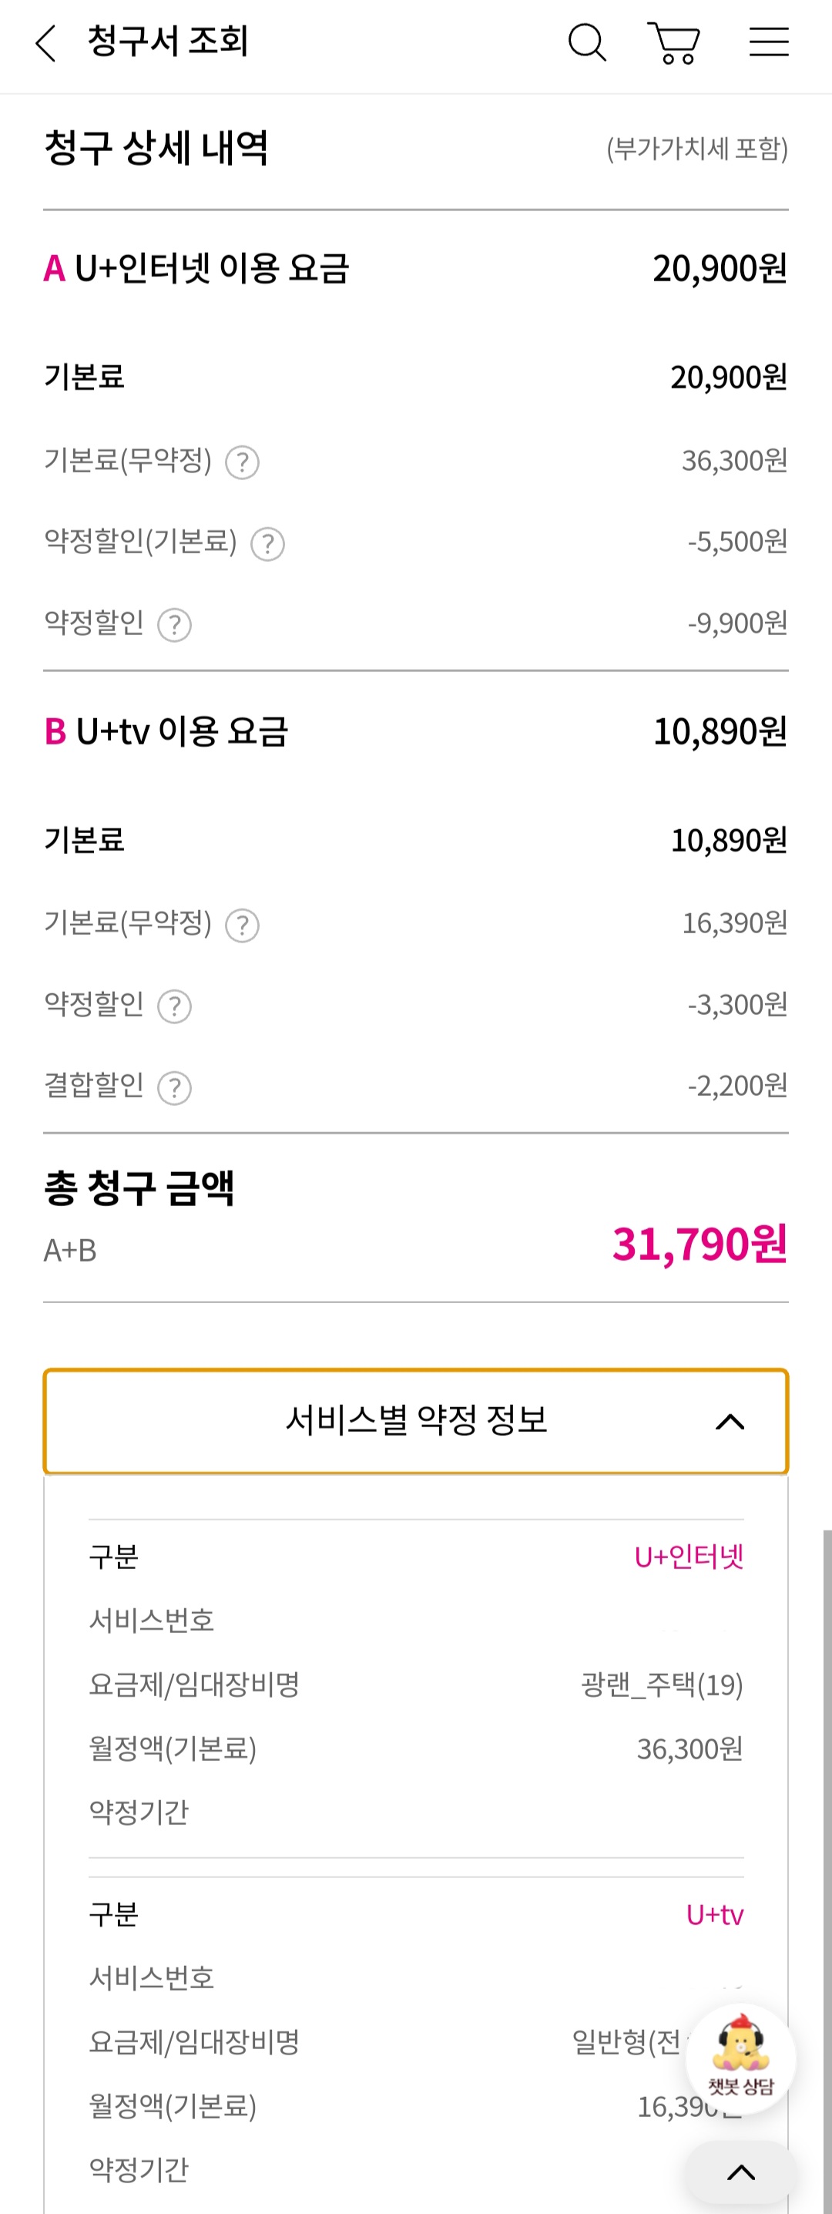Open the shopping cart

674,43
